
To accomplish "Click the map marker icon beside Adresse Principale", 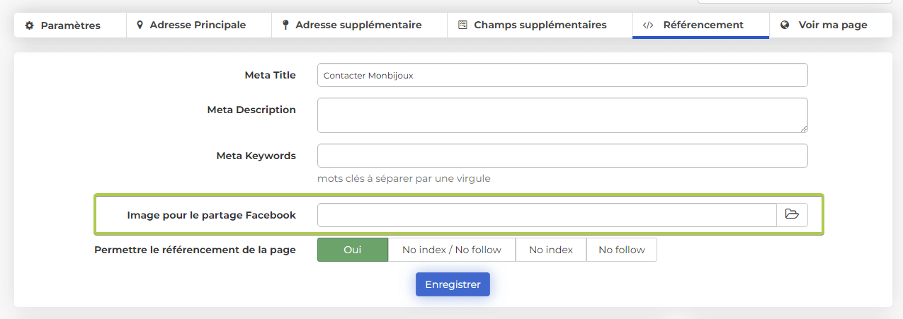I will (x=140, y=25).
